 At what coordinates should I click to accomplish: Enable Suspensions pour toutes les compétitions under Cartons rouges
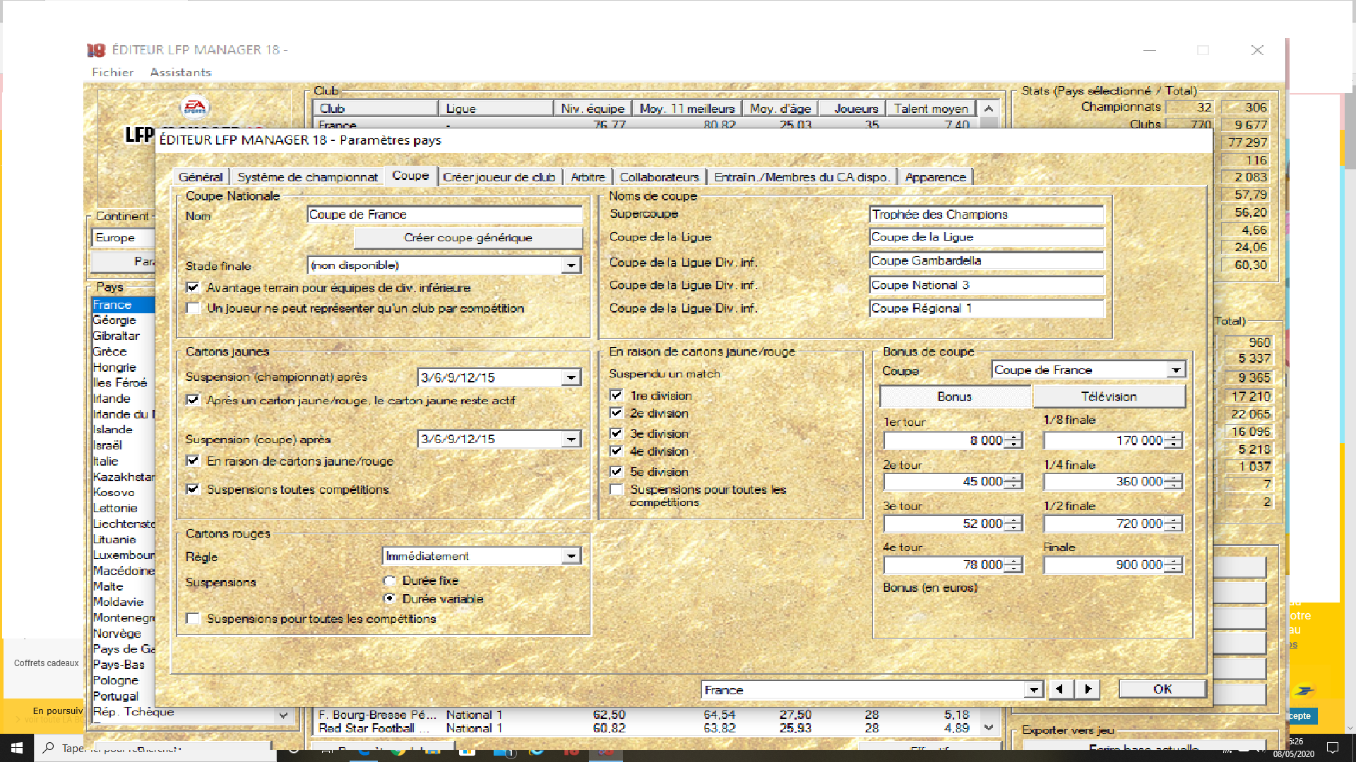pos(193,618)
